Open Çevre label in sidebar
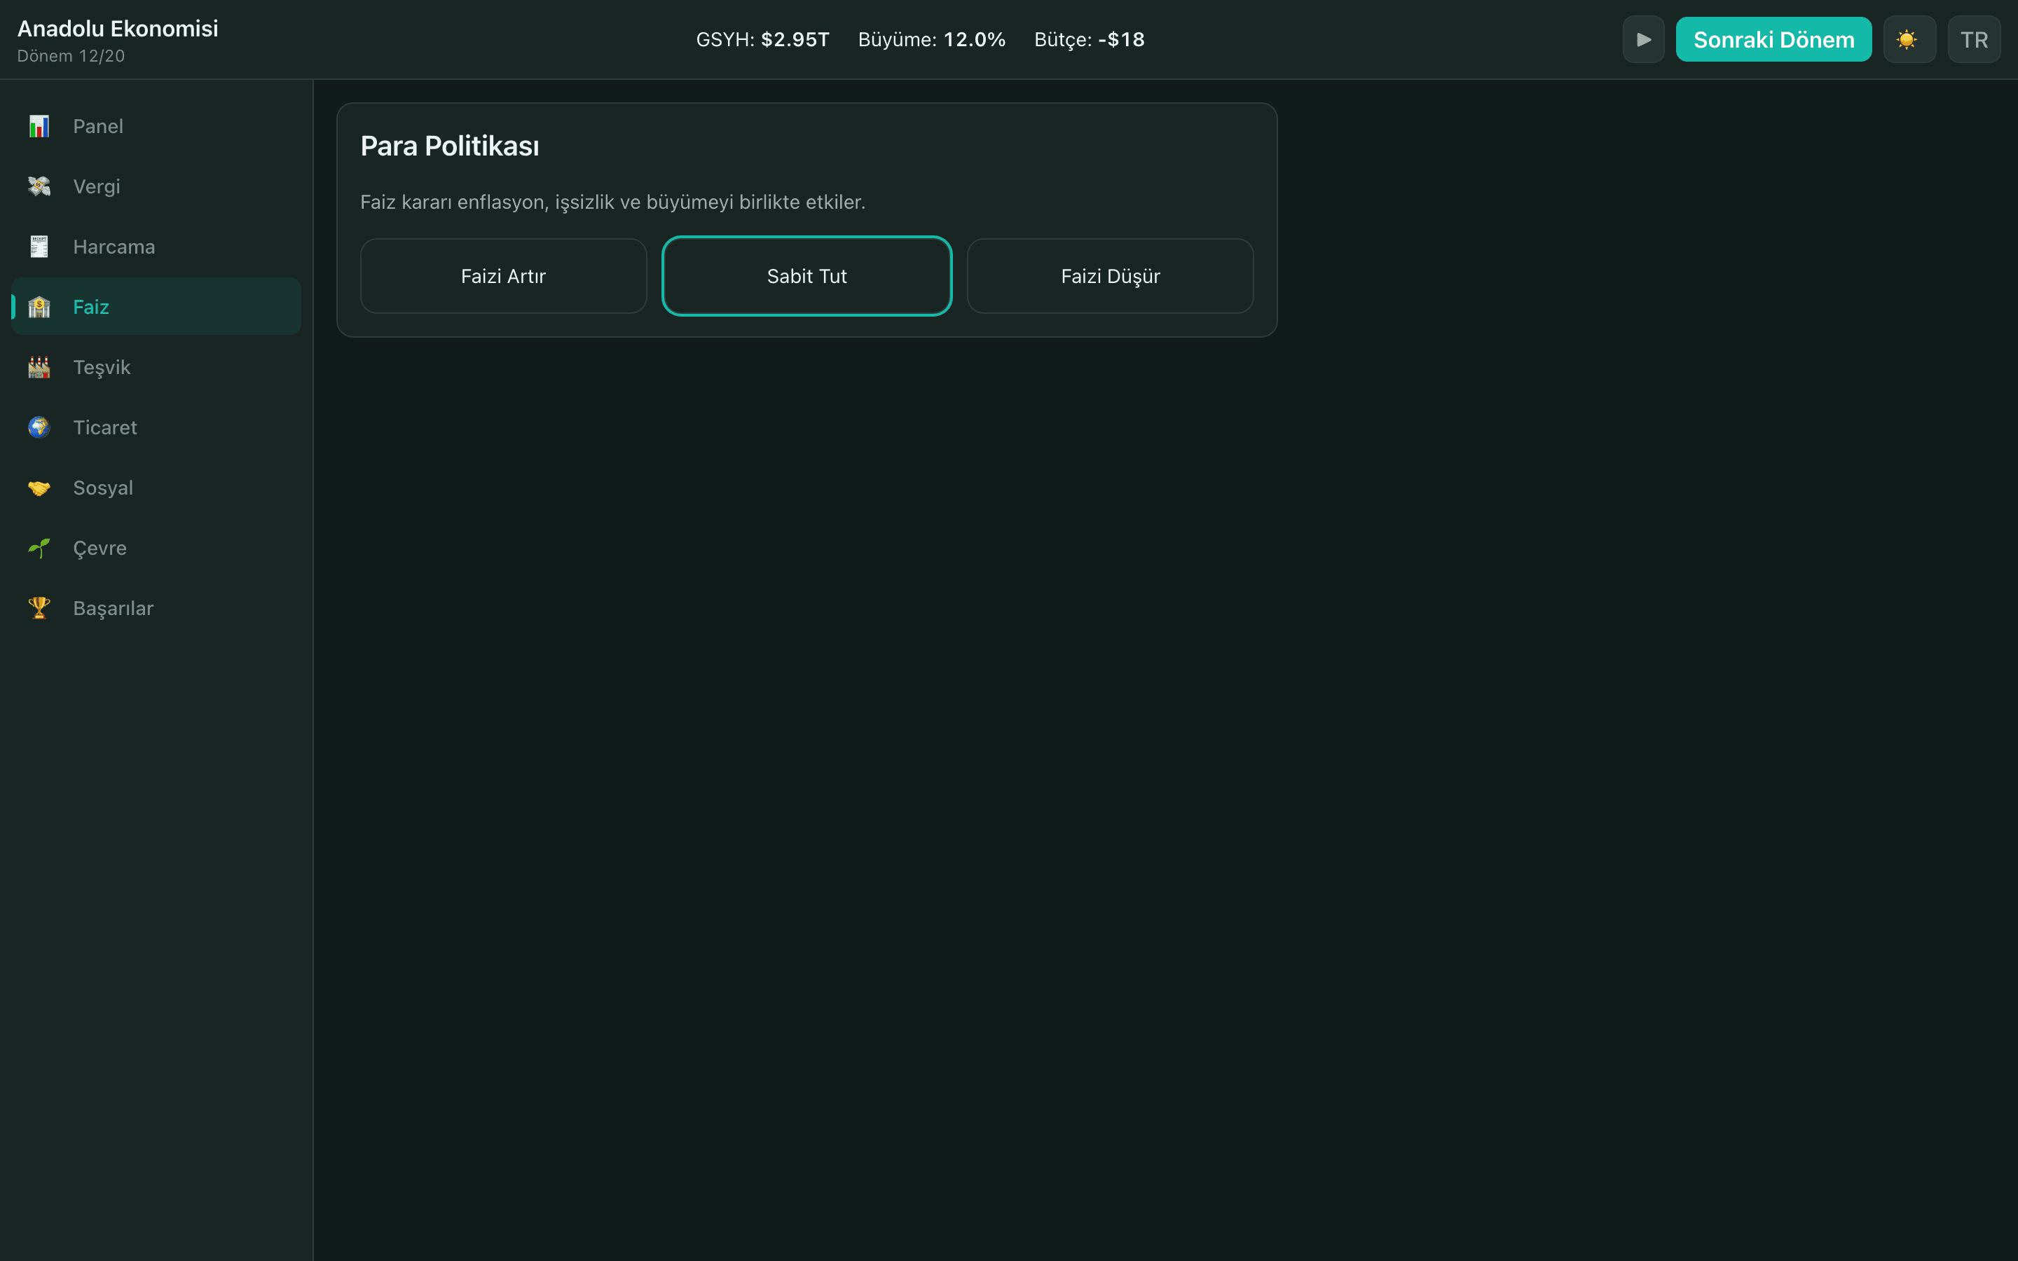 point(100,548)
